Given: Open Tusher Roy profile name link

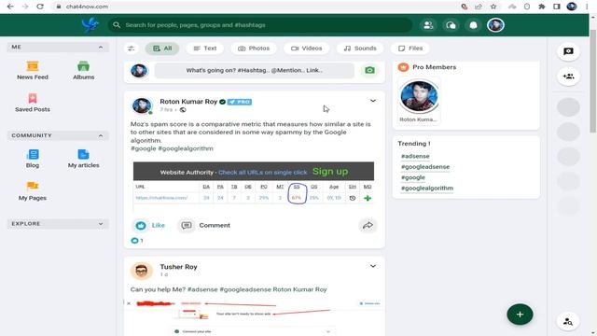Looking at the screenshot, I should click(x=178, y=267).
